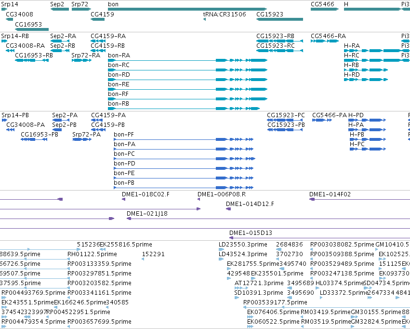Select the CG15923-RB transcript label

click(275, 36)
